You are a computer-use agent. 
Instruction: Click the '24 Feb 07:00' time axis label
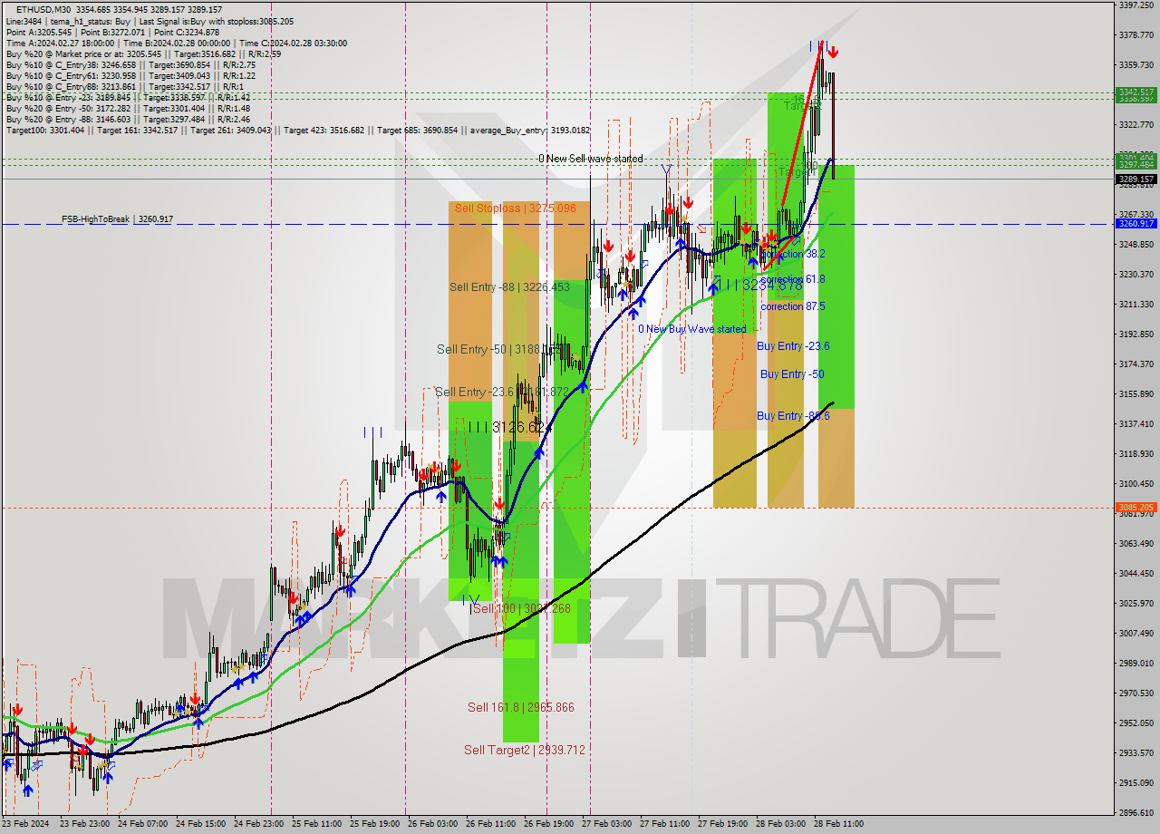tap(142, 824)
